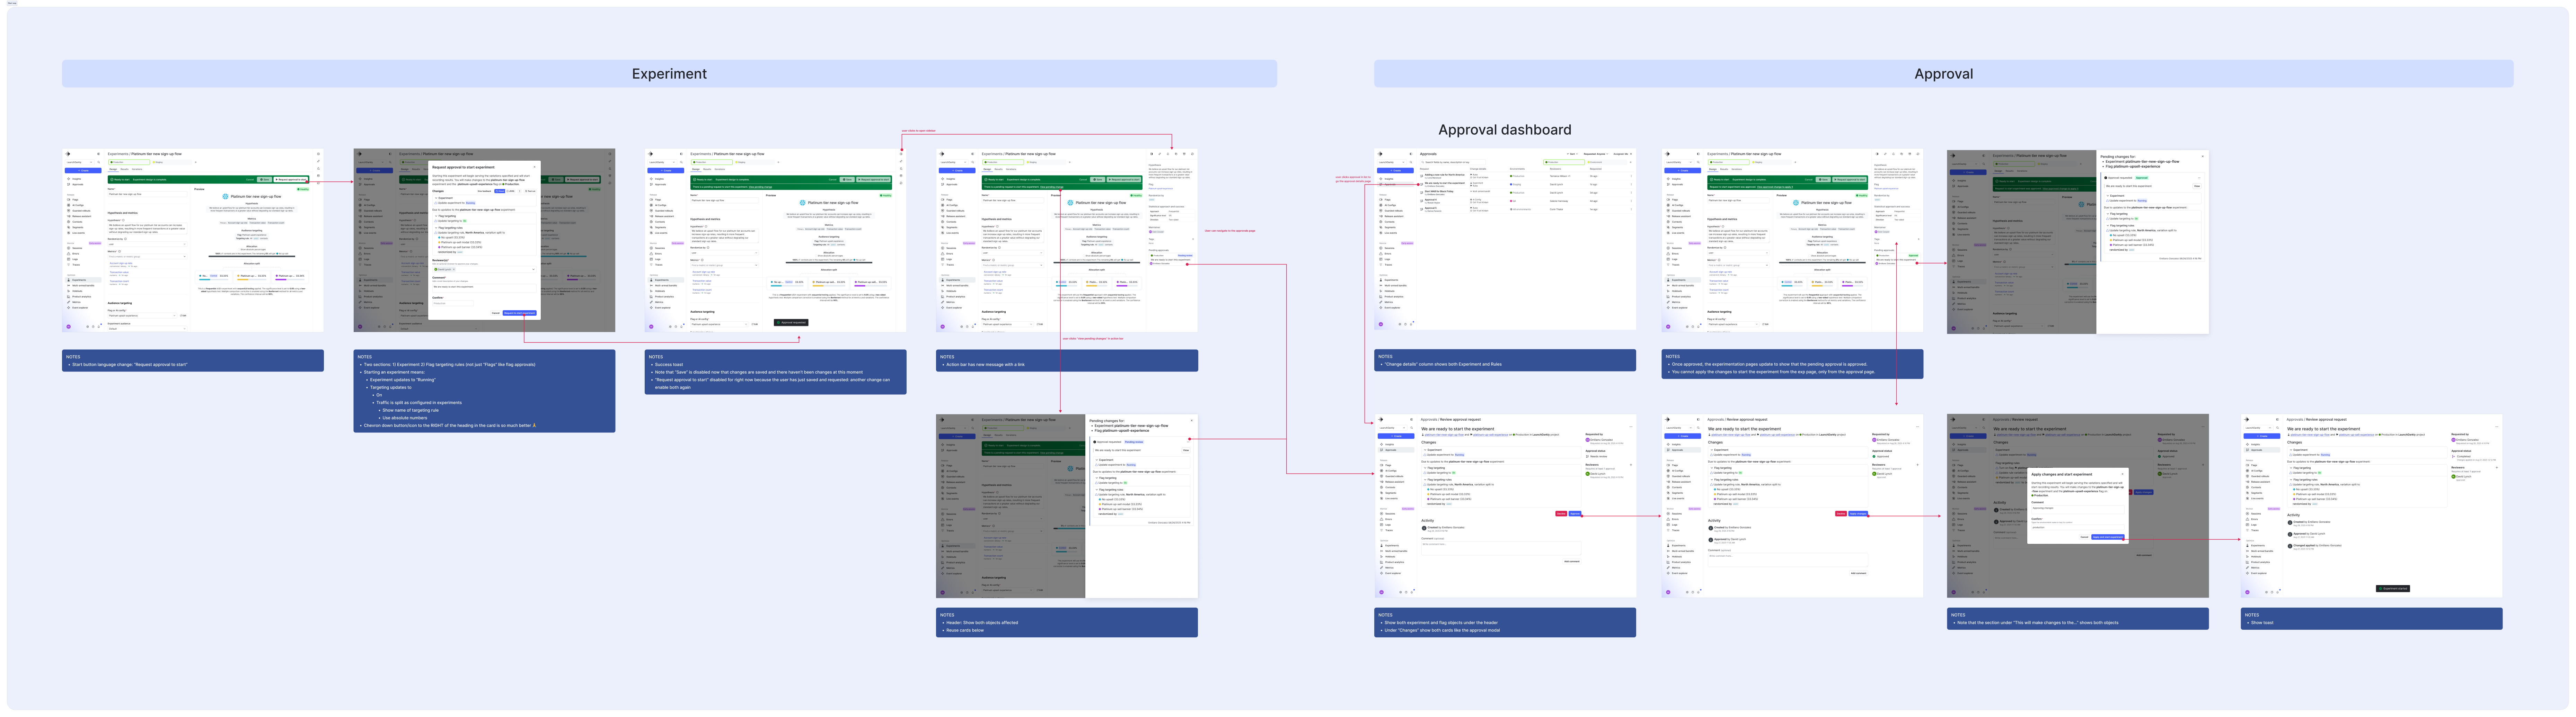Select the Approval dashboard heading text
The image size is (2576, 717).
click(1504, 130)
